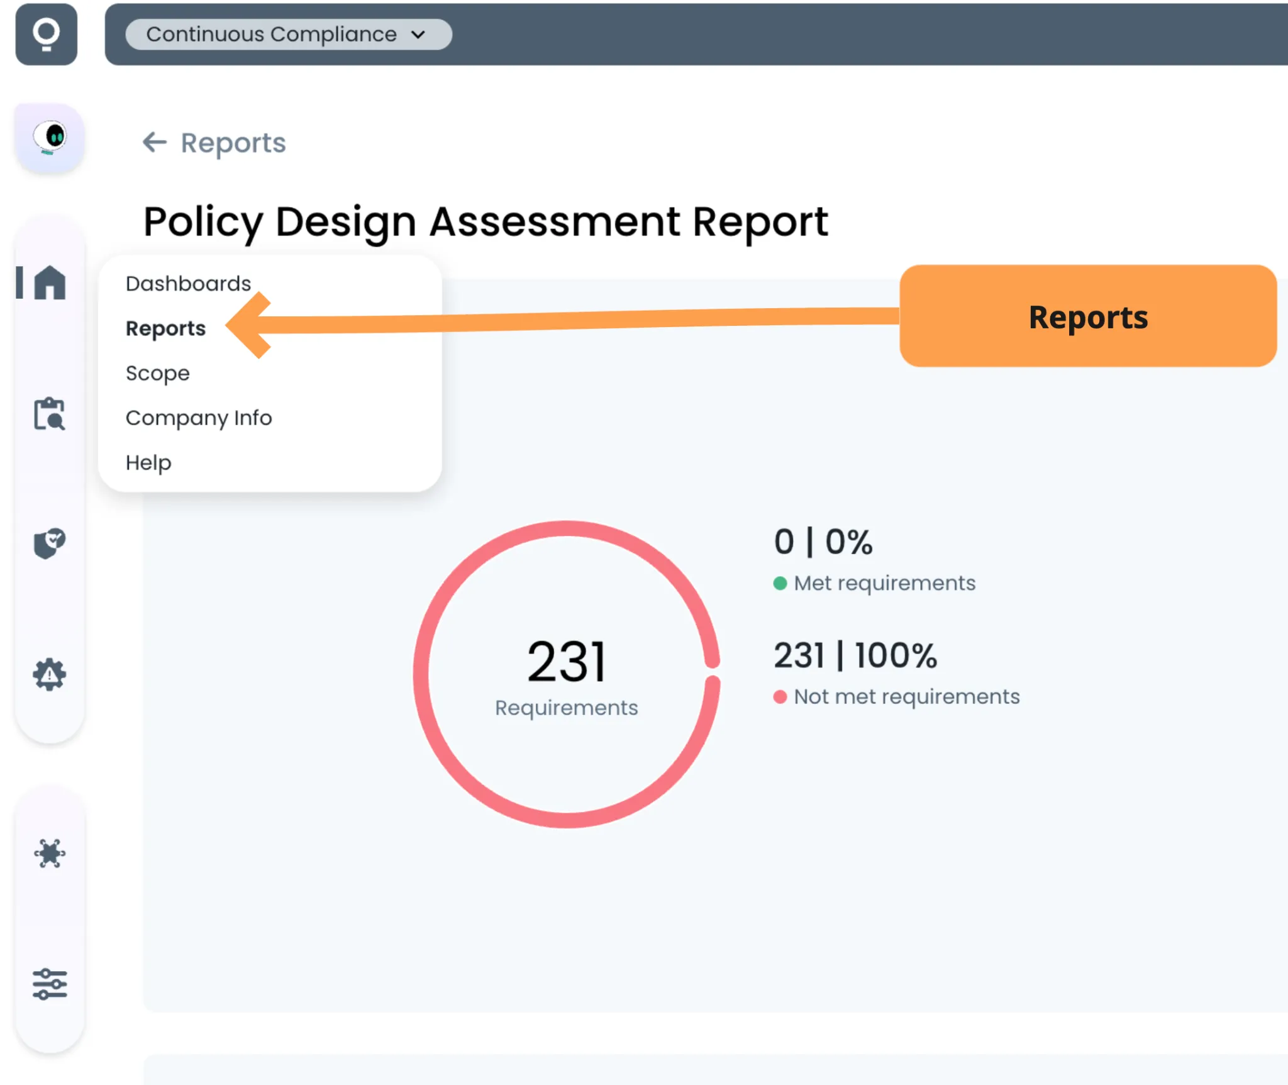Click the chevron in Continuous Compliance pill
The height and width of the screenshot is (1085, 1288).
418,35
